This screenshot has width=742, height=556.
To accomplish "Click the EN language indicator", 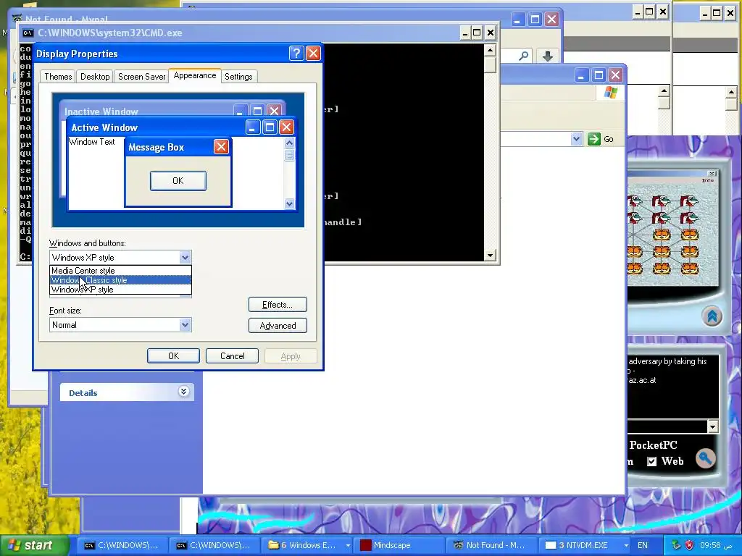I will 643,545.
